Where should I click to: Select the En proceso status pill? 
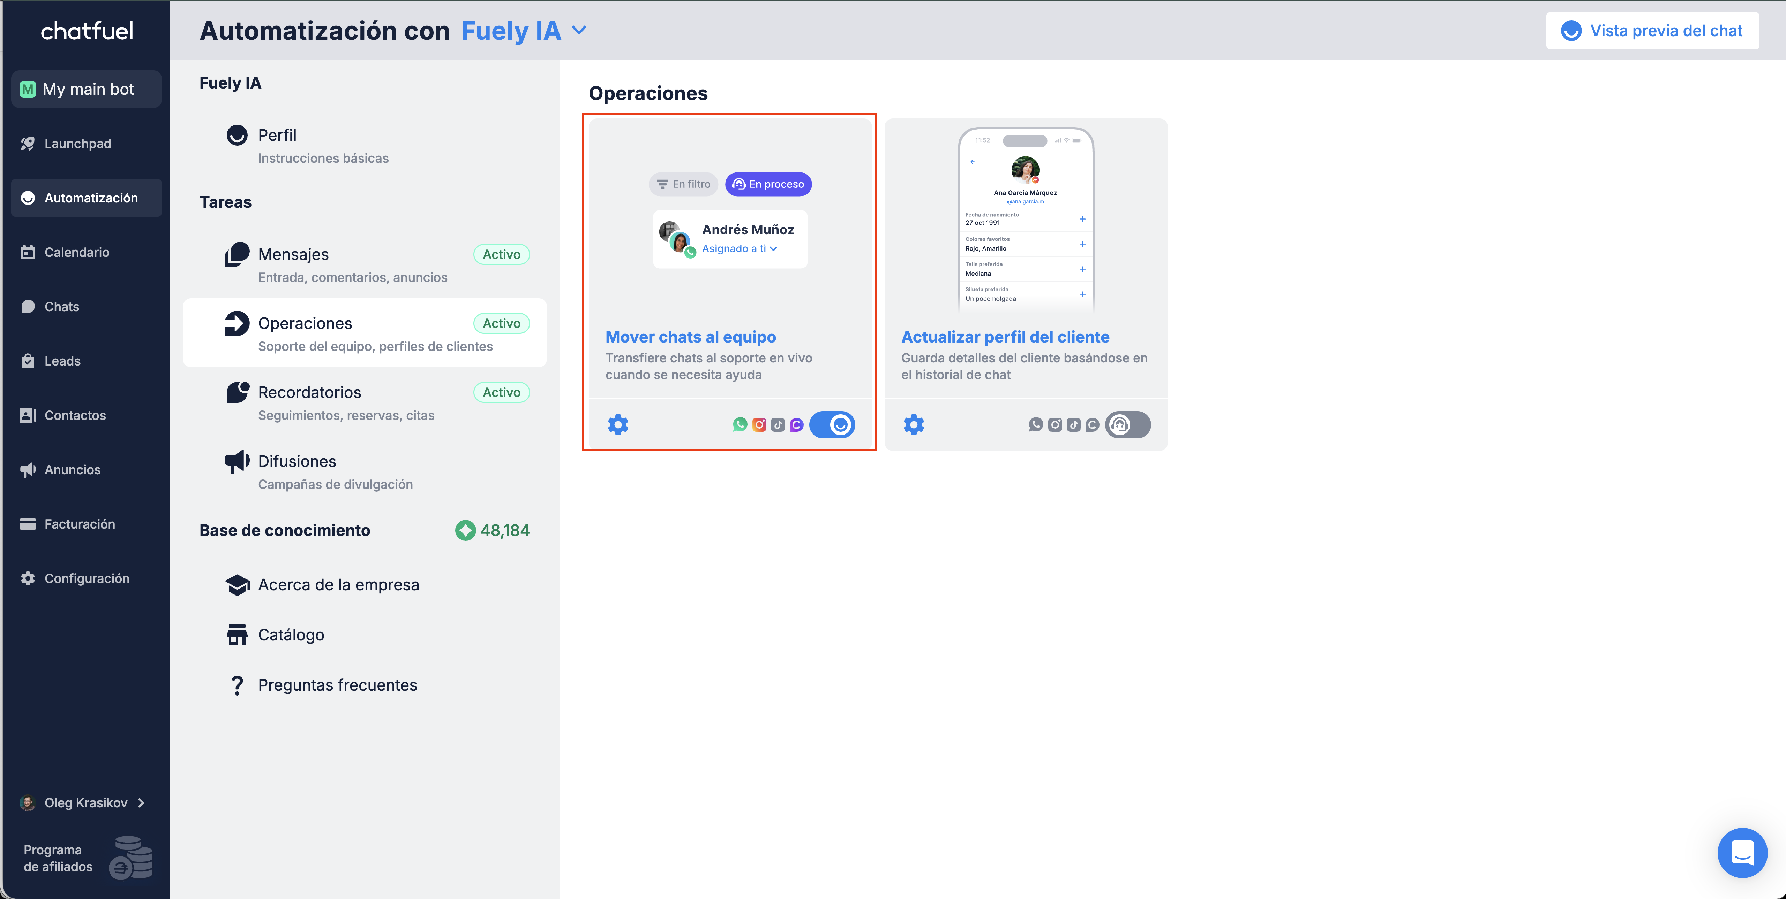(x=768, y=184)
